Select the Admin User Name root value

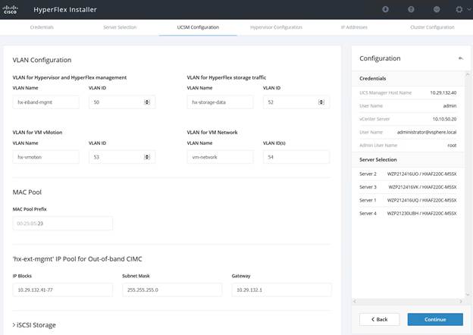click(452, 146)
